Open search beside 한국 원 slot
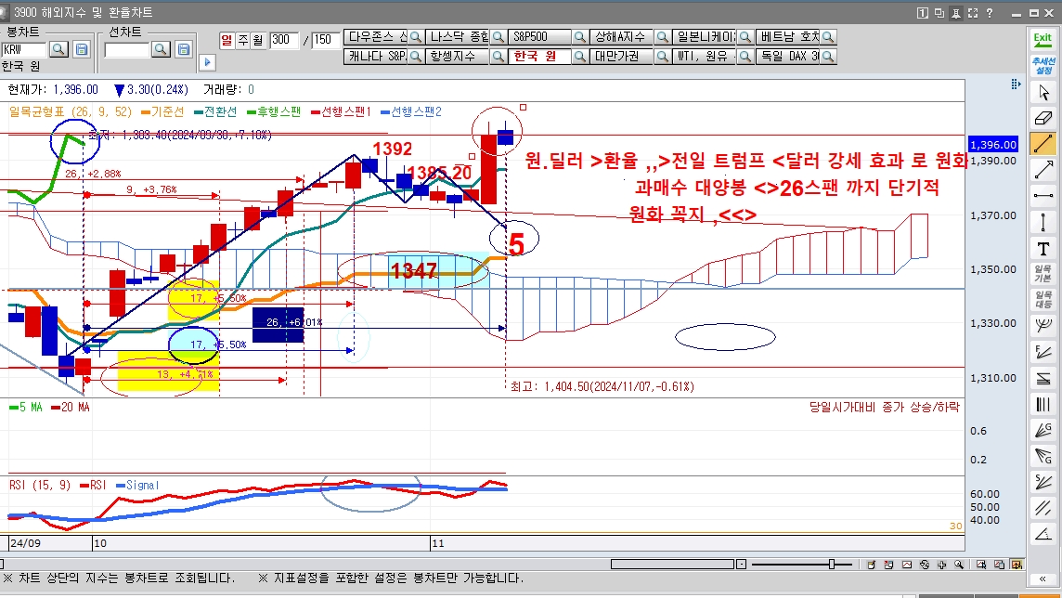Viewport: 1062px width, 598px height. 580,57
